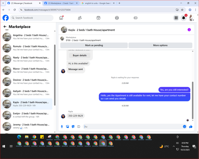This screenshot has height=159, width=199.
Task: Open Sticky Notes from taskbar
Action: pyautogui.click(x=42, y=137)
